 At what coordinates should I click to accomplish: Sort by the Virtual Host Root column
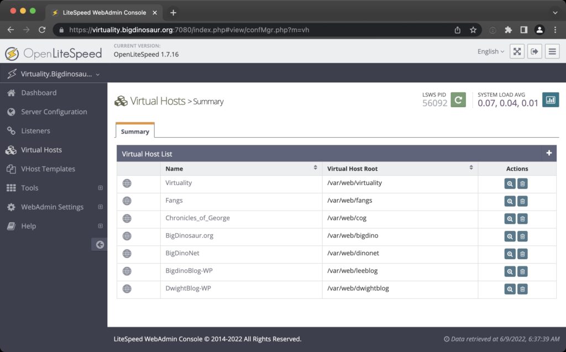coord(471,166)
